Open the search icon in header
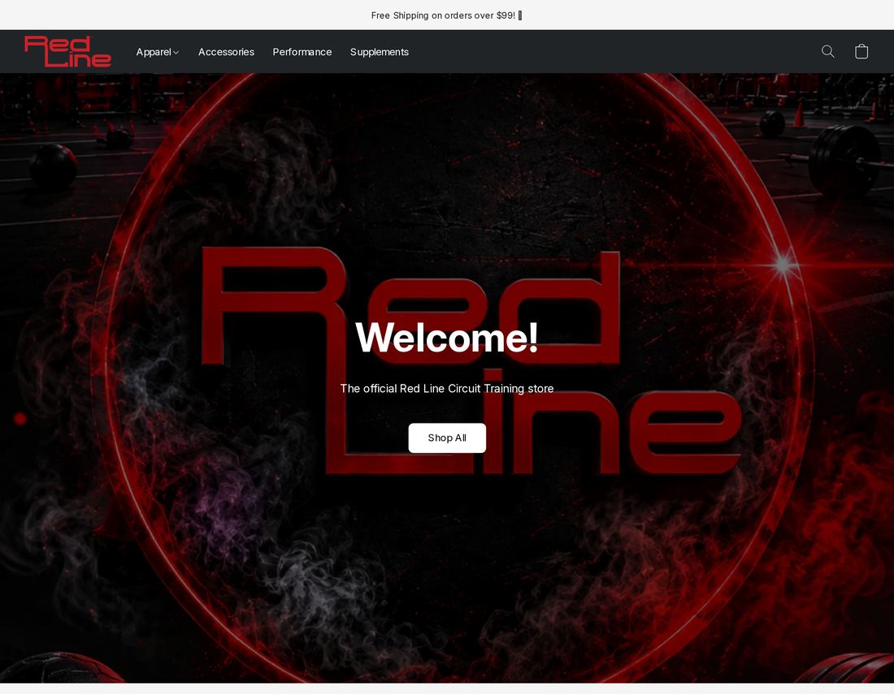 [x=828, y=52]
